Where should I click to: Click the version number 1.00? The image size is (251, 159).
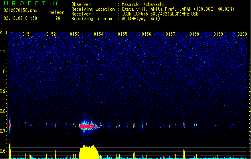[54, 4]
